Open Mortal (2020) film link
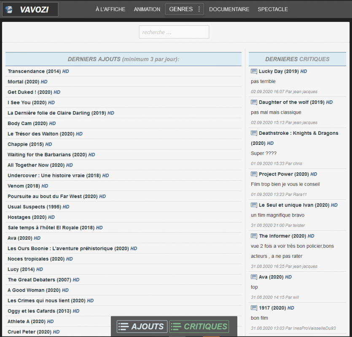Screen dimensions: 352x337 click(28, 82)
